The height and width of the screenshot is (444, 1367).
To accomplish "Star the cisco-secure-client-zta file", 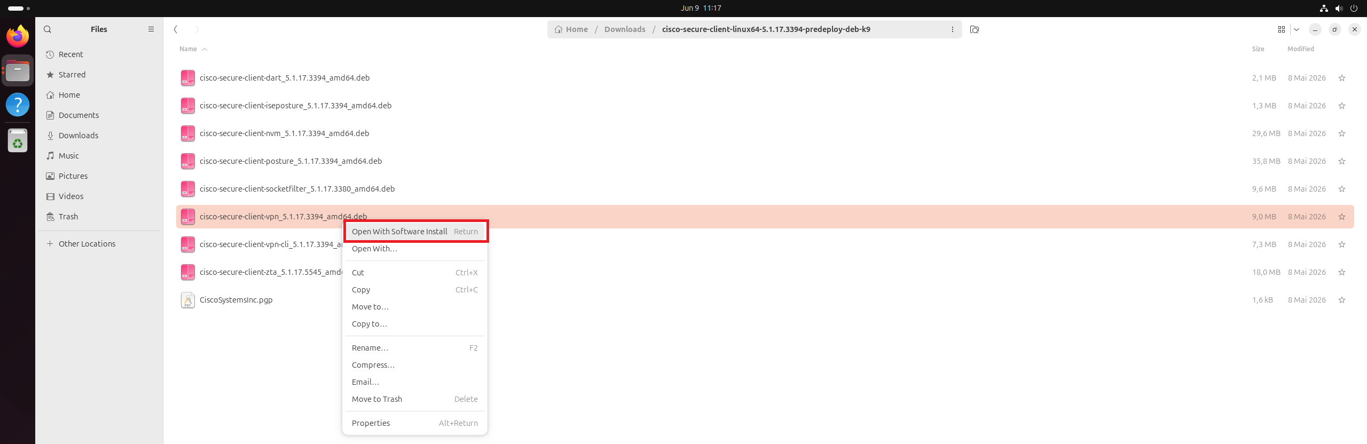I will (x=1341, y=272).
